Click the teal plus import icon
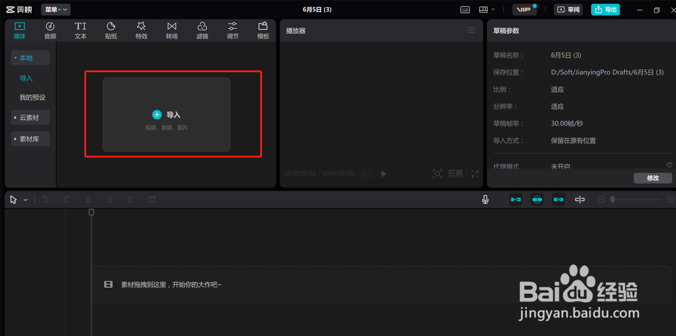The width and height of the screenshot is (676, 336). point(157,114)
